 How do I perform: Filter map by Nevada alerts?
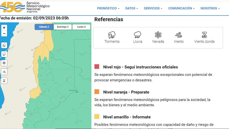(4, 63)
